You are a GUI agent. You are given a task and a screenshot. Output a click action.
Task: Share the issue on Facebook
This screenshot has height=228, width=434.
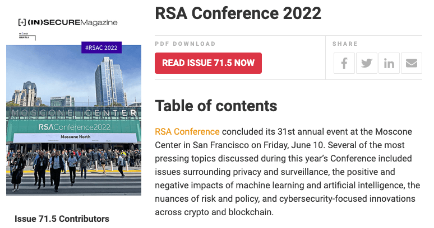344,63
